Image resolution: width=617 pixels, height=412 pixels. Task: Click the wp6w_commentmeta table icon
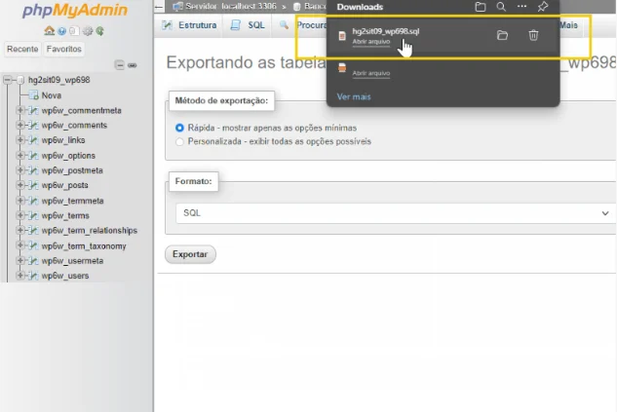point(33,110)
